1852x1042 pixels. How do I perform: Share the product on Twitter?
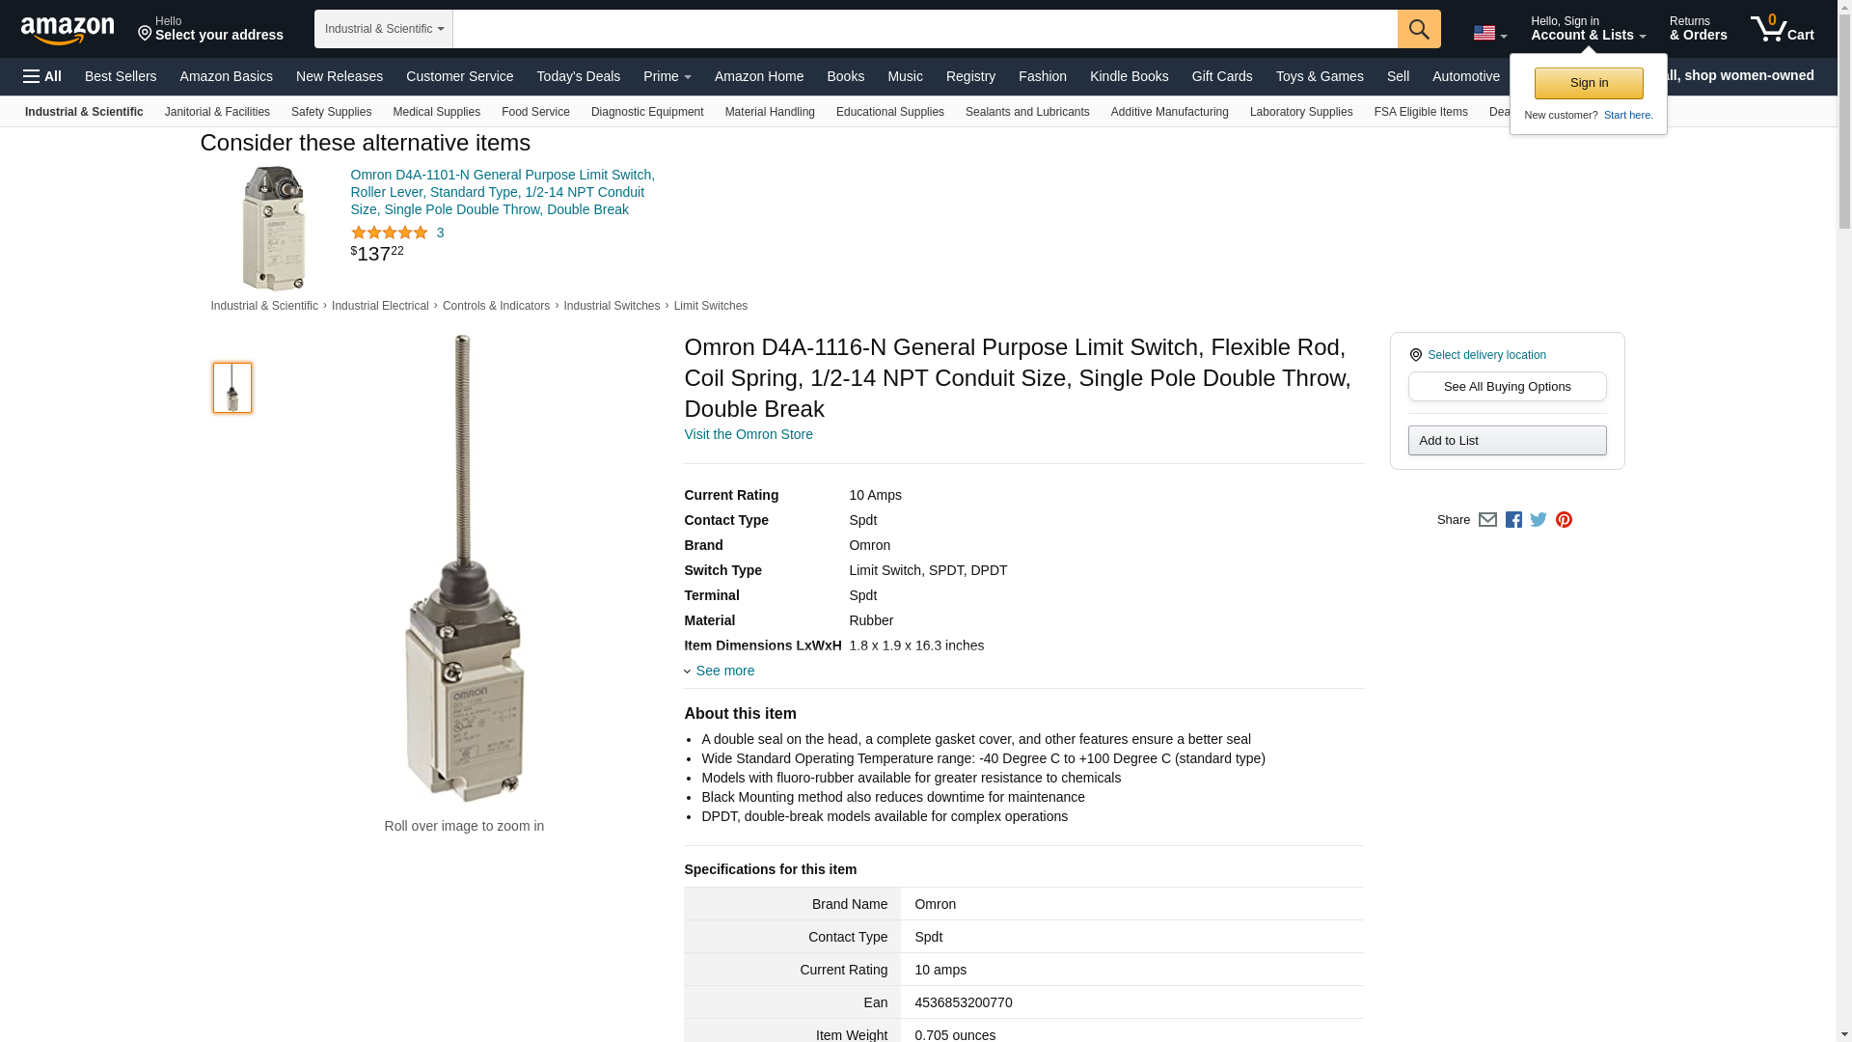(1539, 520)
